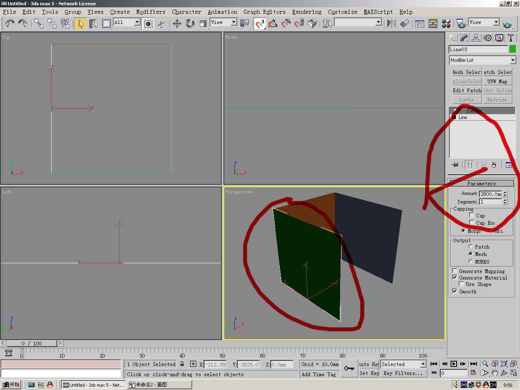Click the Arc Rotate viewport control
The image size is (520, 390).
504,373
